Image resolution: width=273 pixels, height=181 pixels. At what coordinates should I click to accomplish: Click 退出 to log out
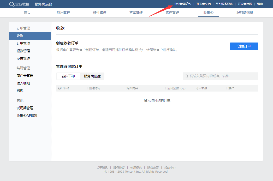260,4
